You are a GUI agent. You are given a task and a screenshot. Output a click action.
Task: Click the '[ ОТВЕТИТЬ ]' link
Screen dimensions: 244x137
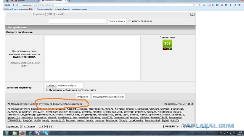pos(172,126)
